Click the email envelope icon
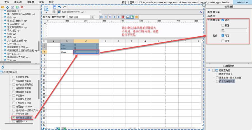Viewport: 252px width, 130px height. (137, 17)
